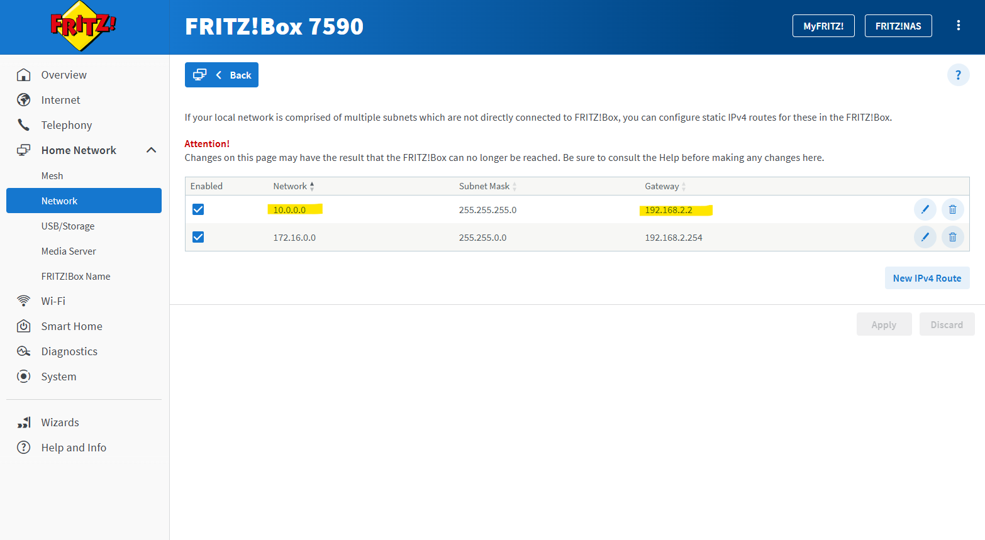Open the MyFRITZ! button
Viewport: 985px width, 540px height.
pyautogui.click(x=823, y=26)
